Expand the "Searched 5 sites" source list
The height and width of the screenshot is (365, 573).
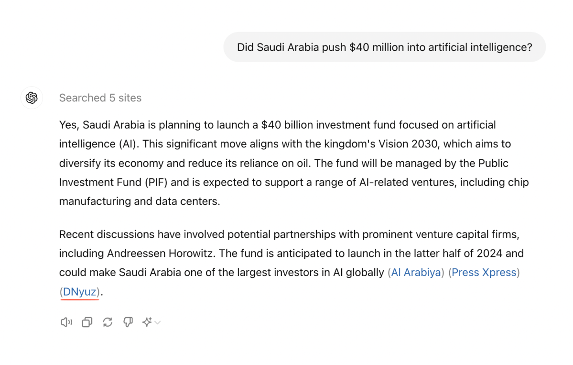(100, 98)
